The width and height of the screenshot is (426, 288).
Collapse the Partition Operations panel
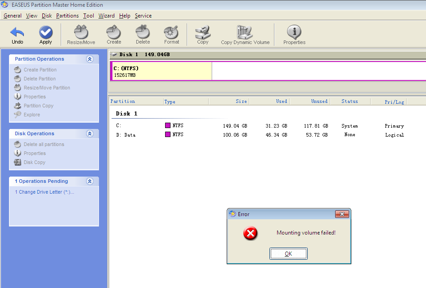90,59
